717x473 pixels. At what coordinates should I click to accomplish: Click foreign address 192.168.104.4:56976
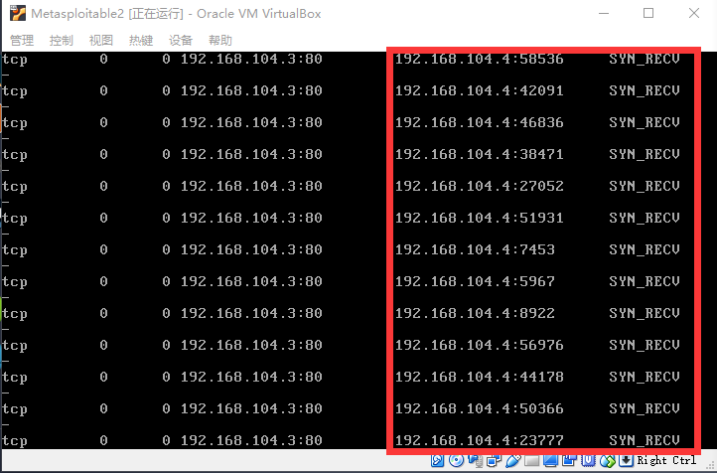click(x=480, y=345)
